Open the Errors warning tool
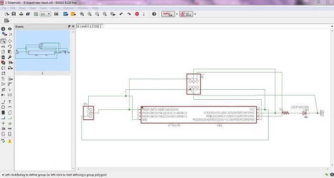This screenshot has width=334, height=178. [x=10, y=141]
